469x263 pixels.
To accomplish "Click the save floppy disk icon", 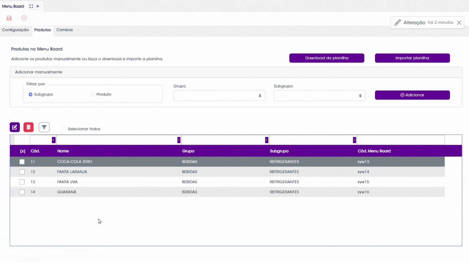I will click(x=9, y=18).
